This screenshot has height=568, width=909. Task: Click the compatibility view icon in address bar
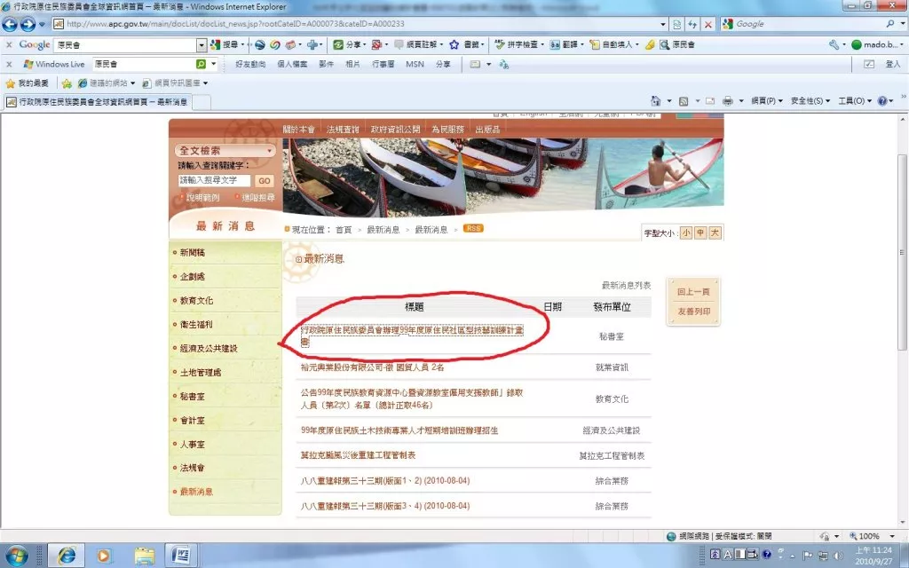click(x=676, y=24)
